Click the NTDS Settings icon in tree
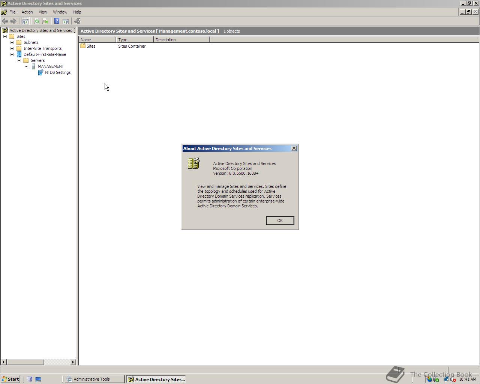Screen dimensions: 480x384 [40, 72]
